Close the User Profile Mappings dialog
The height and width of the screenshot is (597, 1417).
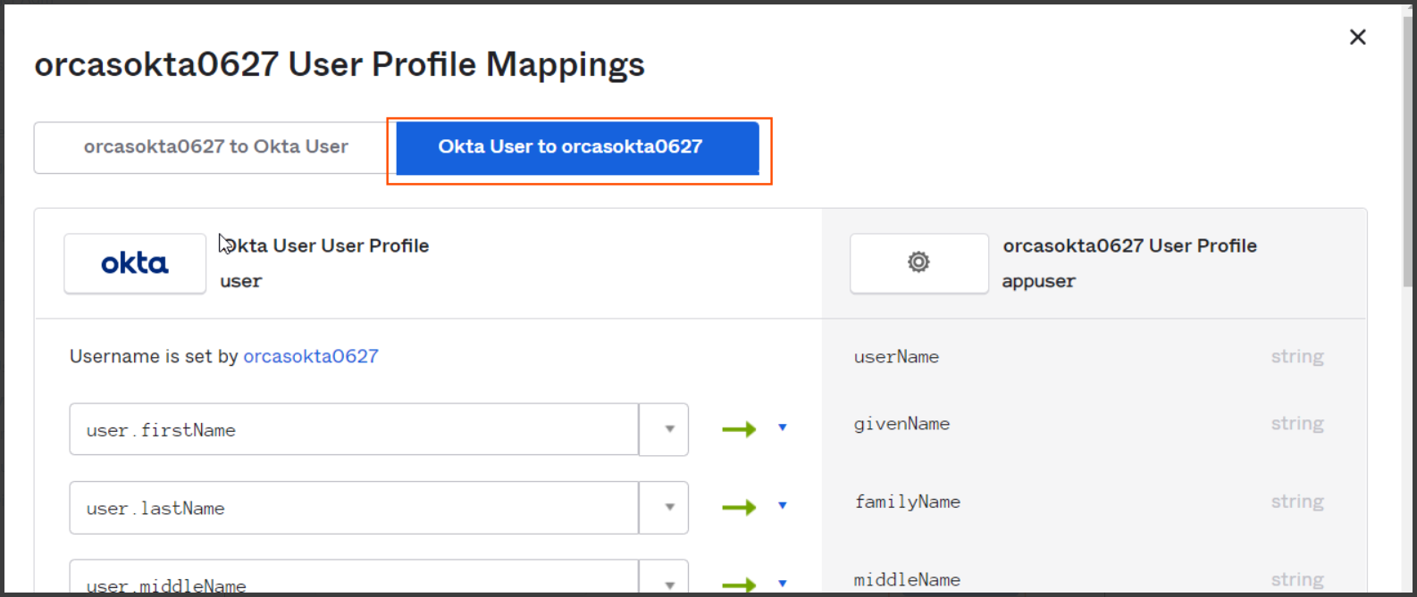pos(1357,37)
